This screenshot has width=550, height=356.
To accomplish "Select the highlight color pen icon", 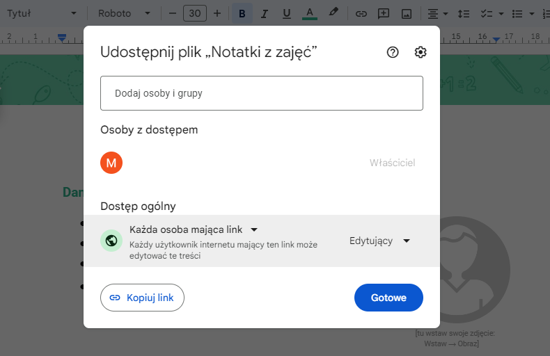I will pos(333,13).
